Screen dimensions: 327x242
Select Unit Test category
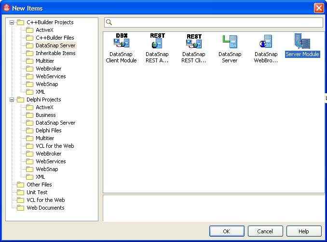(37, 192)
